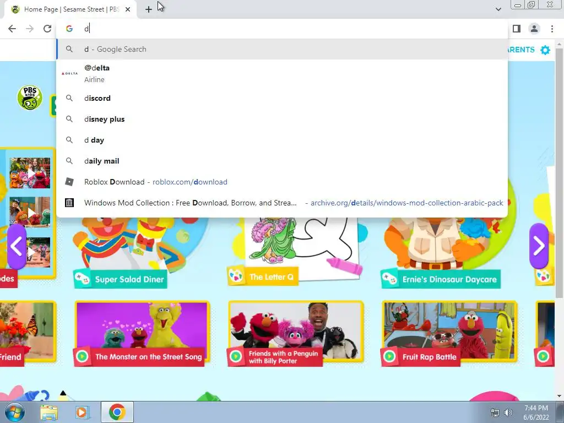Image resolution: width=564 pixels, height=423 pixels.
Task: Play the middle episode thumbnail in sidebar
Action: click(x=30, y=212)
